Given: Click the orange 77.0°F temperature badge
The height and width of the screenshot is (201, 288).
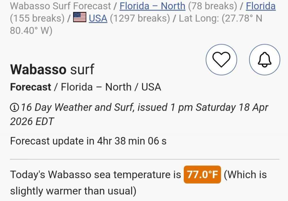Looking at the screenshot, I should tap(202, 175).
